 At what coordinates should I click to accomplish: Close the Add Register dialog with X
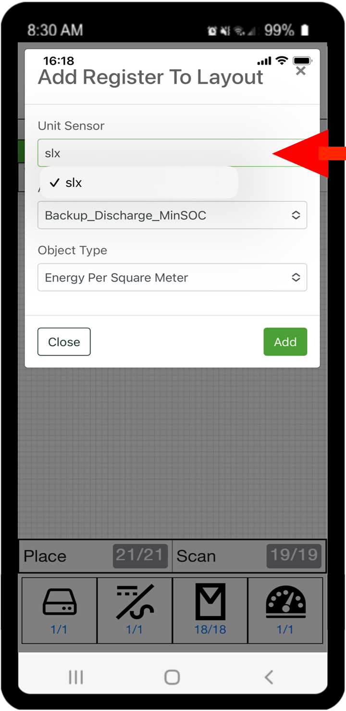tap(301, 71)
